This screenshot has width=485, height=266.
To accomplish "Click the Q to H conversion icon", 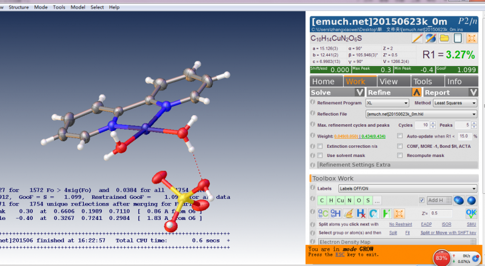I will coord(336,213).
